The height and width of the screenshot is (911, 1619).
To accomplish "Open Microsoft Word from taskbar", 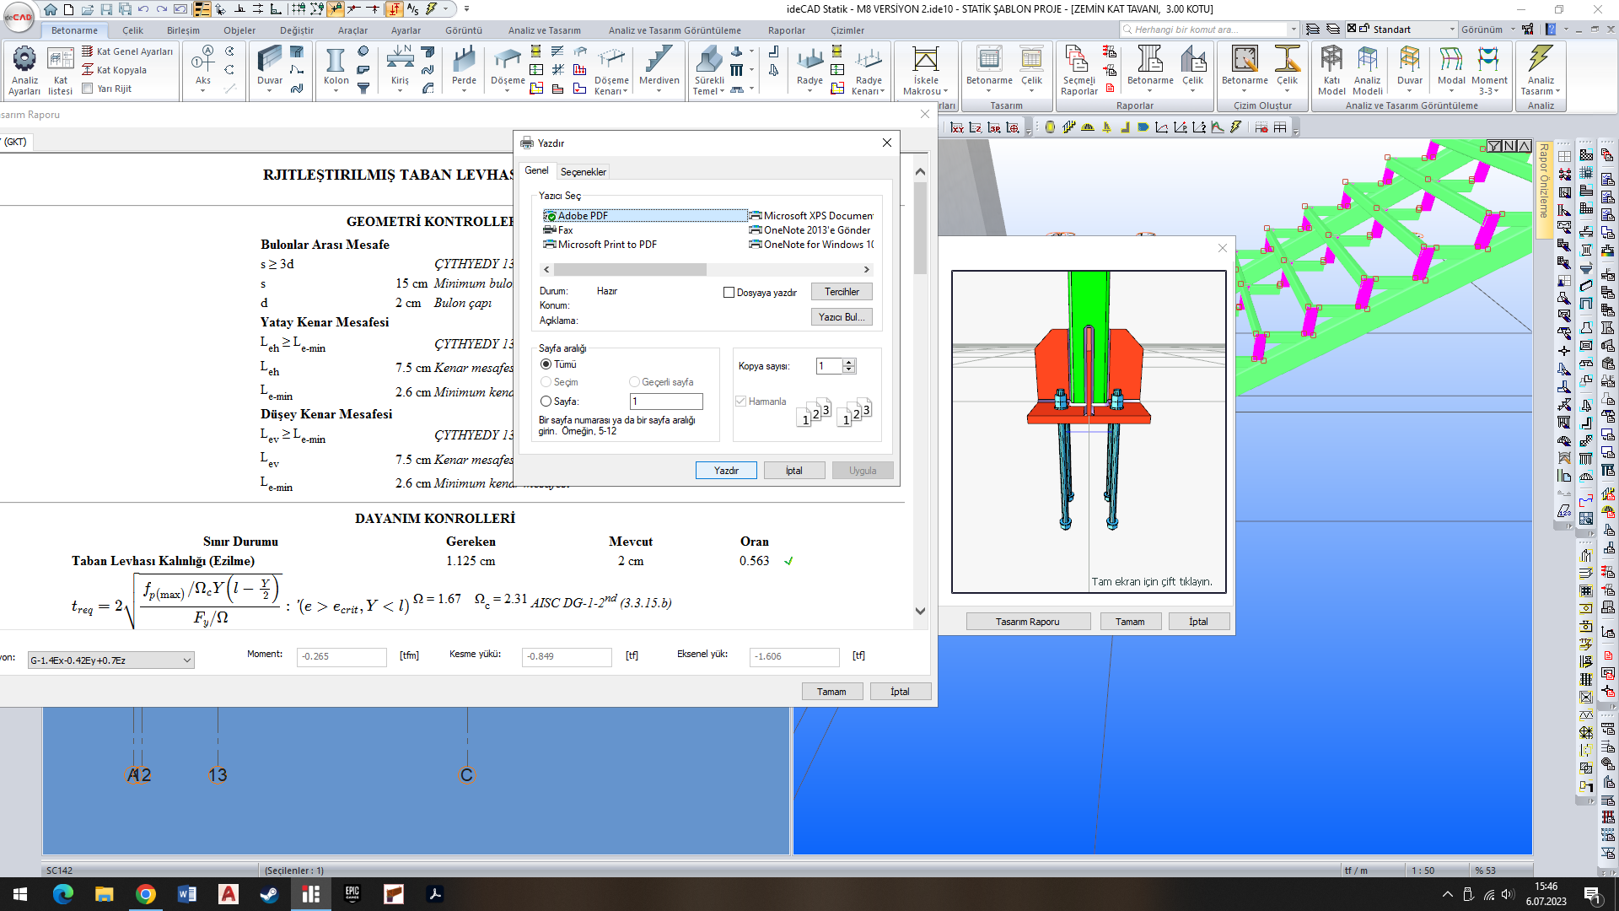I will (187, 894).
